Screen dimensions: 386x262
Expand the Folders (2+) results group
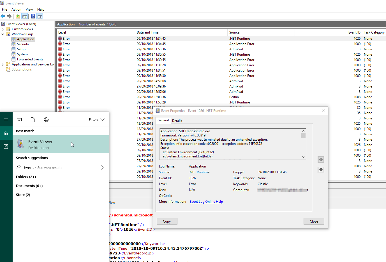click(x=26, y=177)
